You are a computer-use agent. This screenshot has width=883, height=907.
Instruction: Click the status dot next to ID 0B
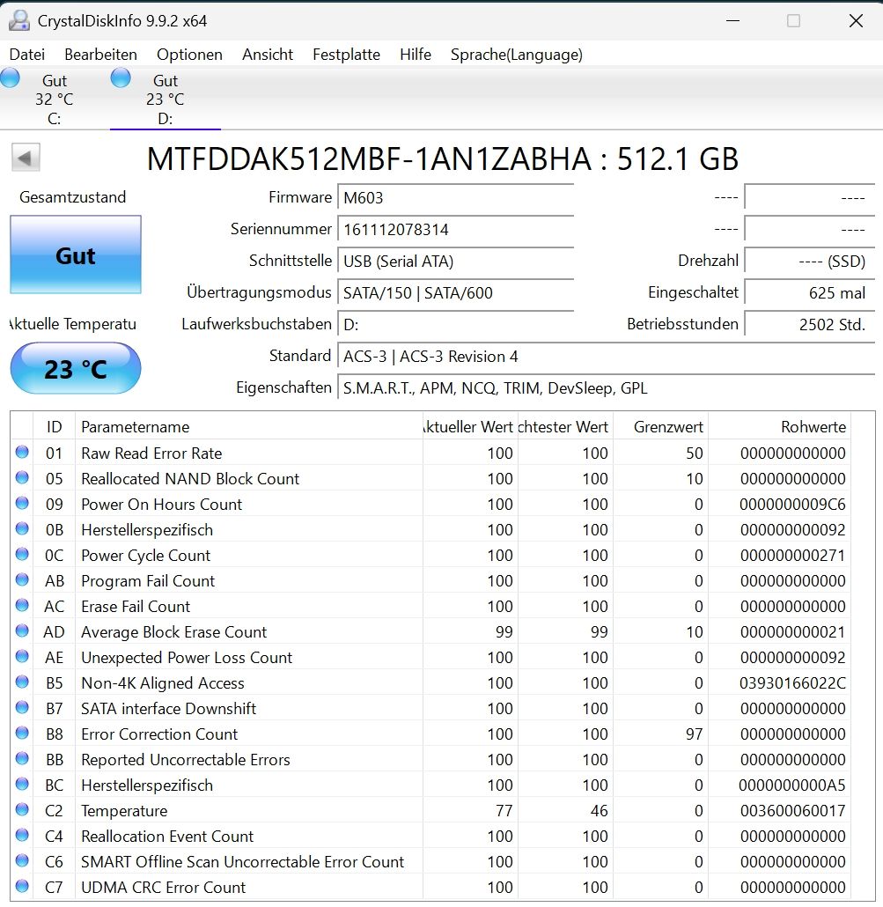coord(22,528)
